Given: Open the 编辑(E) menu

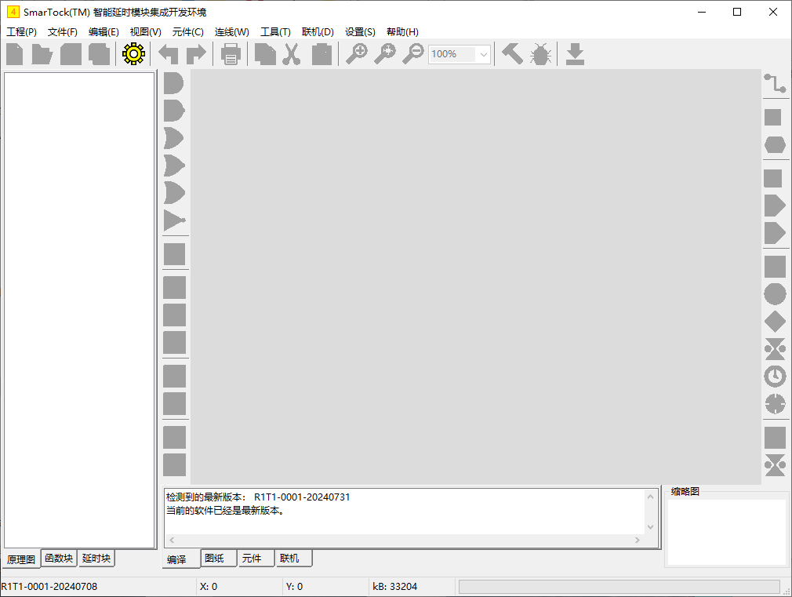Looking at the screenshot, I should click(104, 32).
